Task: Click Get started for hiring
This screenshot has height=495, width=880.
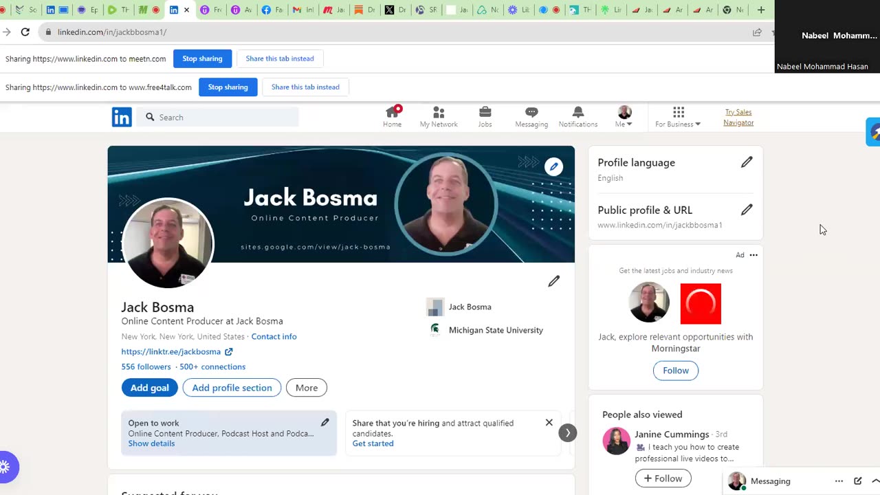Action: click(373, 443)
